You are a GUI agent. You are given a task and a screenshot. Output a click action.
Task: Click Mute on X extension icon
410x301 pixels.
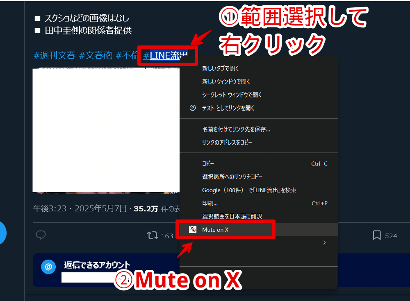[193, 229]
